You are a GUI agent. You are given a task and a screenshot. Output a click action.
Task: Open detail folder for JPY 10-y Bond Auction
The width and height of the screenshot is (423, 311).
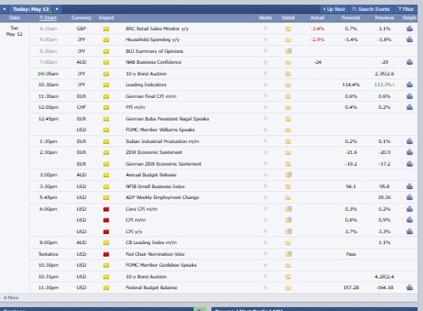pyautogui.click(x=288, y=74)
